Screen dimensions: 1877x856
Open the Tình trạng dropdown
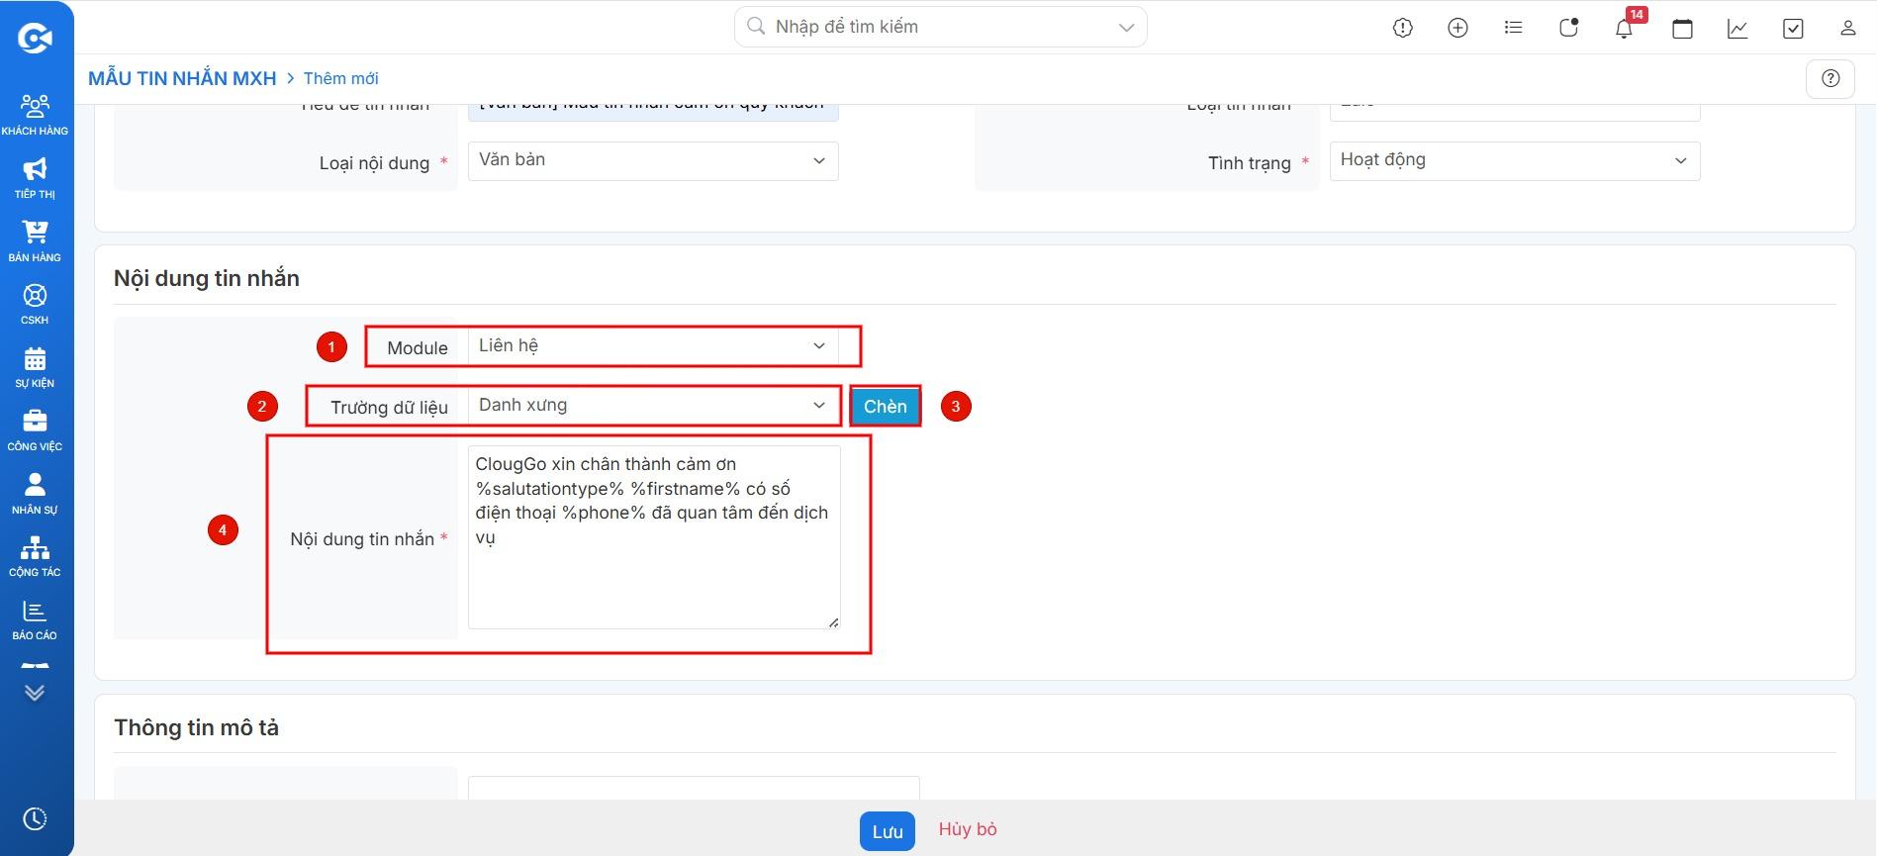tap(1515, 160)
